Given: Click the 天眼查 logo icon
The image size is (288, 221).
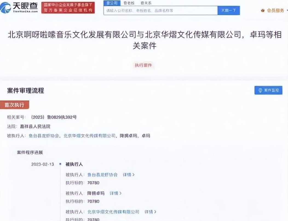Looking at the screenshot, I should pyautogui.click(x=5, y=8).
